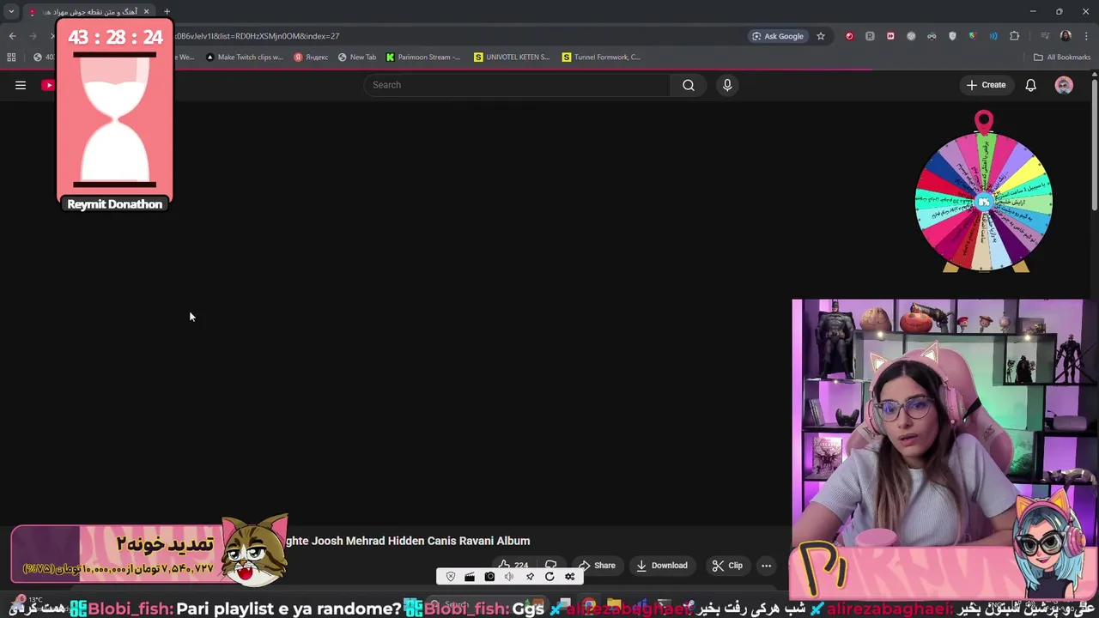Like the video with thumbs-up button
The height and width of the screenshot is (618, 1099).
513,566
